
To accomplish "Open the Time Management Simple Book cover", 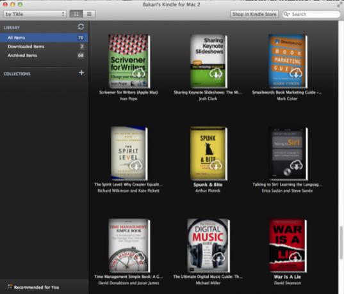I will coord(129,245).
